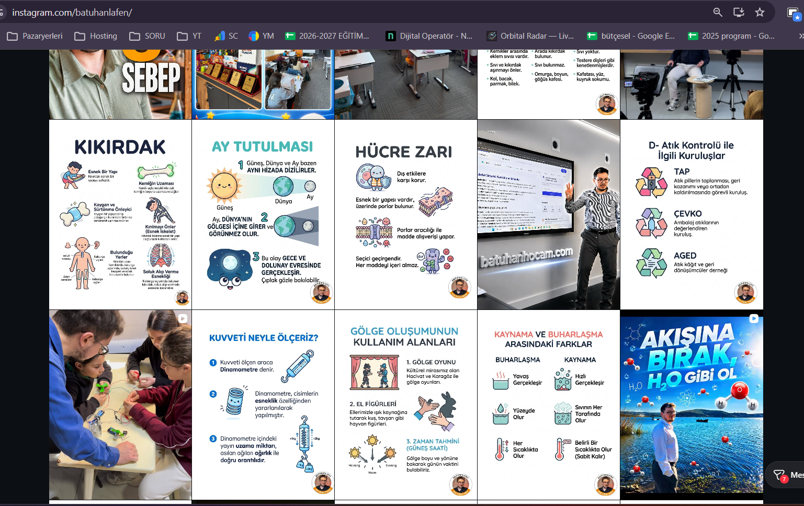Open the Dijital Operatör bookmark
The width and height of the screenshot is (804, 506).
click(429, 36)
